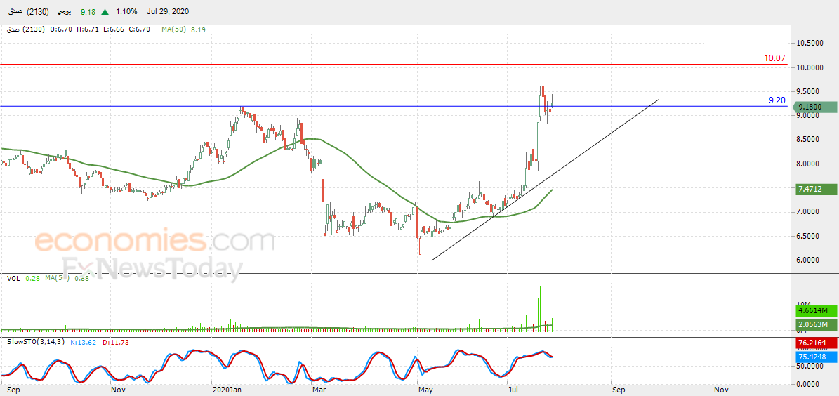Click the black ascending trendline
839x396 pixels.
[545, 180]
